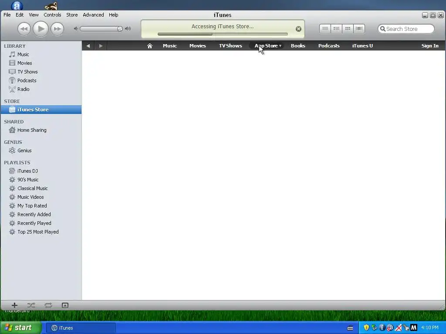Screen dimensions: 446x334
Task: Open the iTunes U store tab
Action: (x=362, y=46)
